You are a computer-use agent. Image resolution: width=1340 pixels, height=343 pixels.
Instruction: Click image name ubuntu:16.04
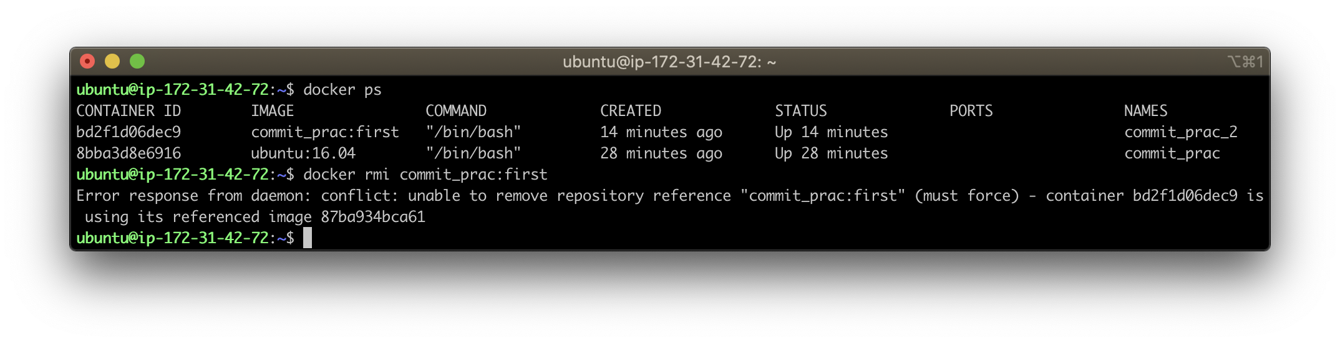[303, 153]
